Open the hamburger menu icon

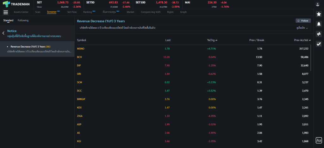coord(5,12)
